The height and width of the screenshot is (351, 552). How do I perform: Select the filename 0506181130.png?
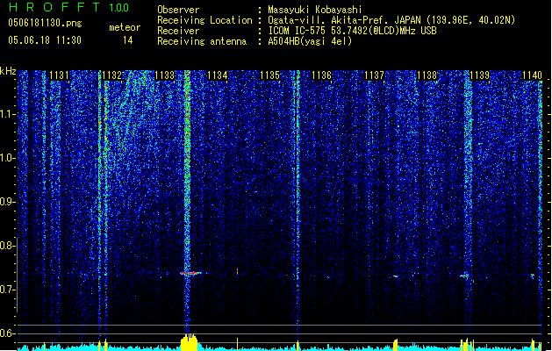(45, 24)
